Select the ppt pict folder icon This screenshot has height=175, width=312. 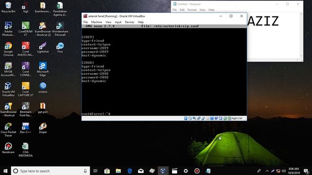click(x=43, y=108)
